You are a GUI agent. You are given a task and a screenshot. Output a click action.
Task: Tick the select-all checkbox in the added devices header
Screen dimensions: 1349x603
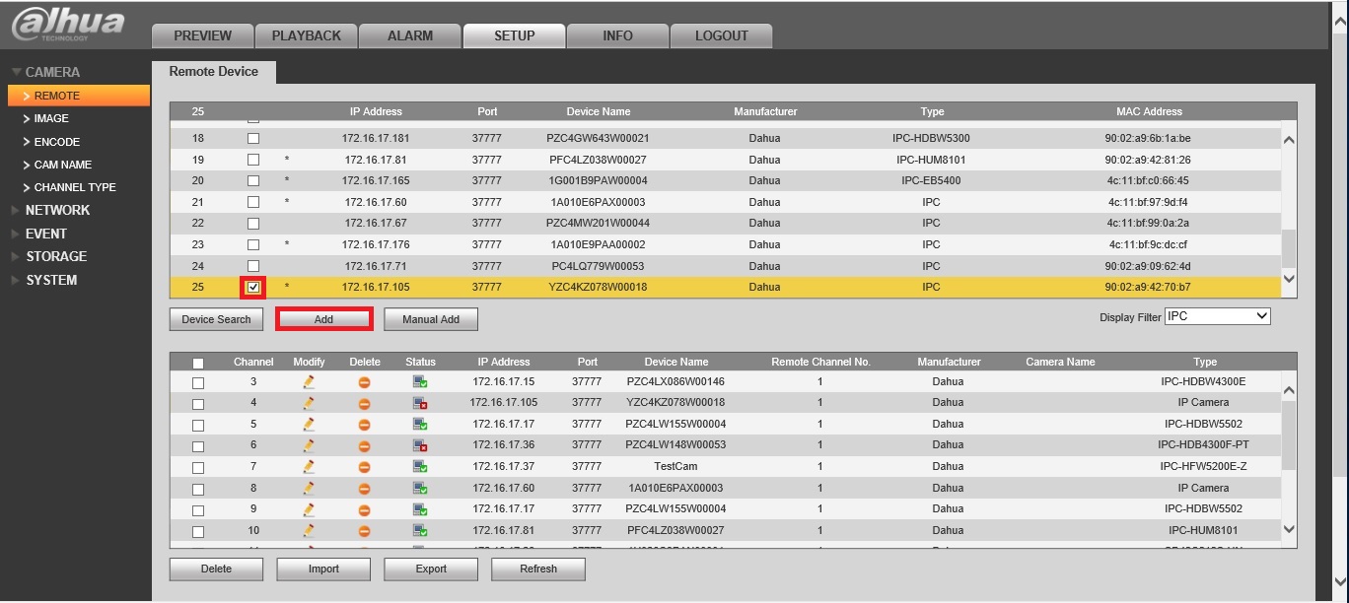click(198, 363)
